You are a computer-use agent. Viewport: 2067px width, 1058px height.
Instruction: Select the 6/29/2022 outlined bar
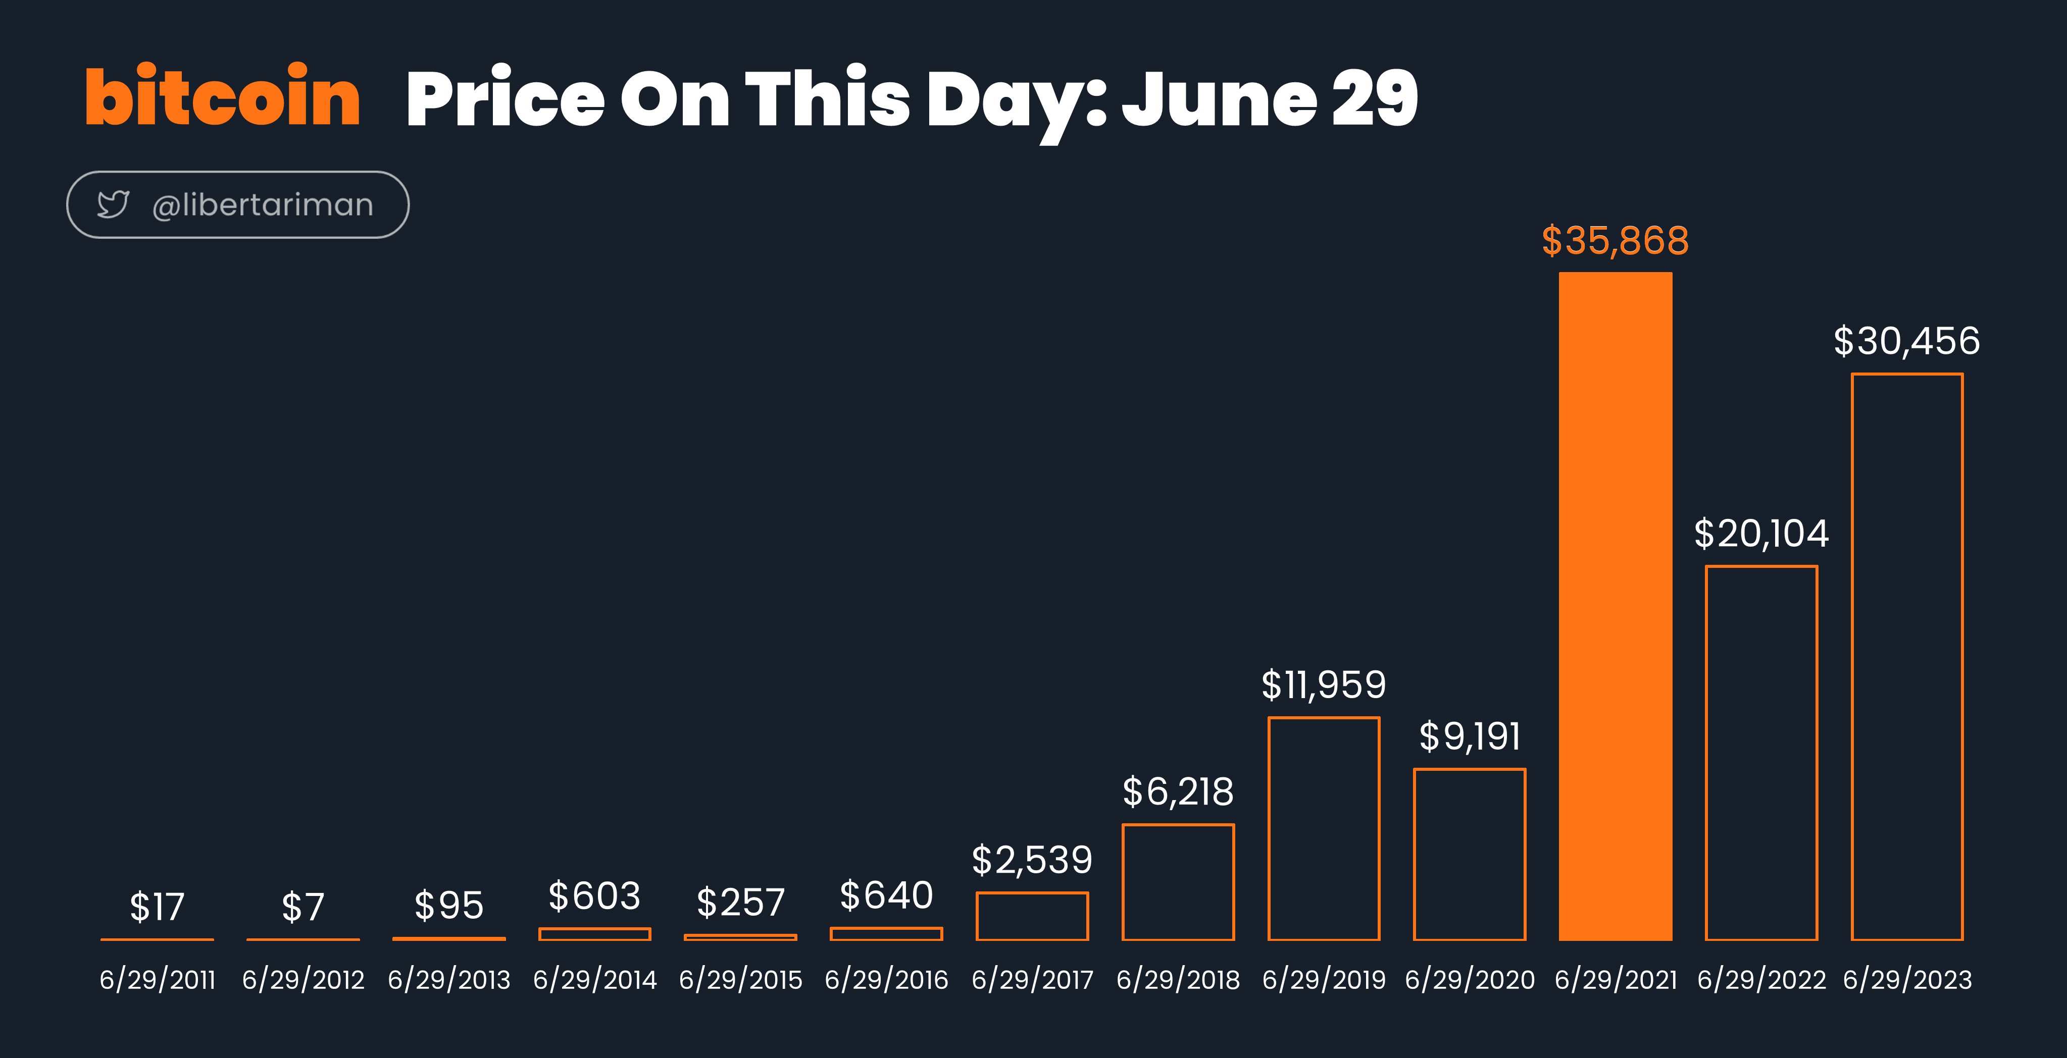point(1761,753)
